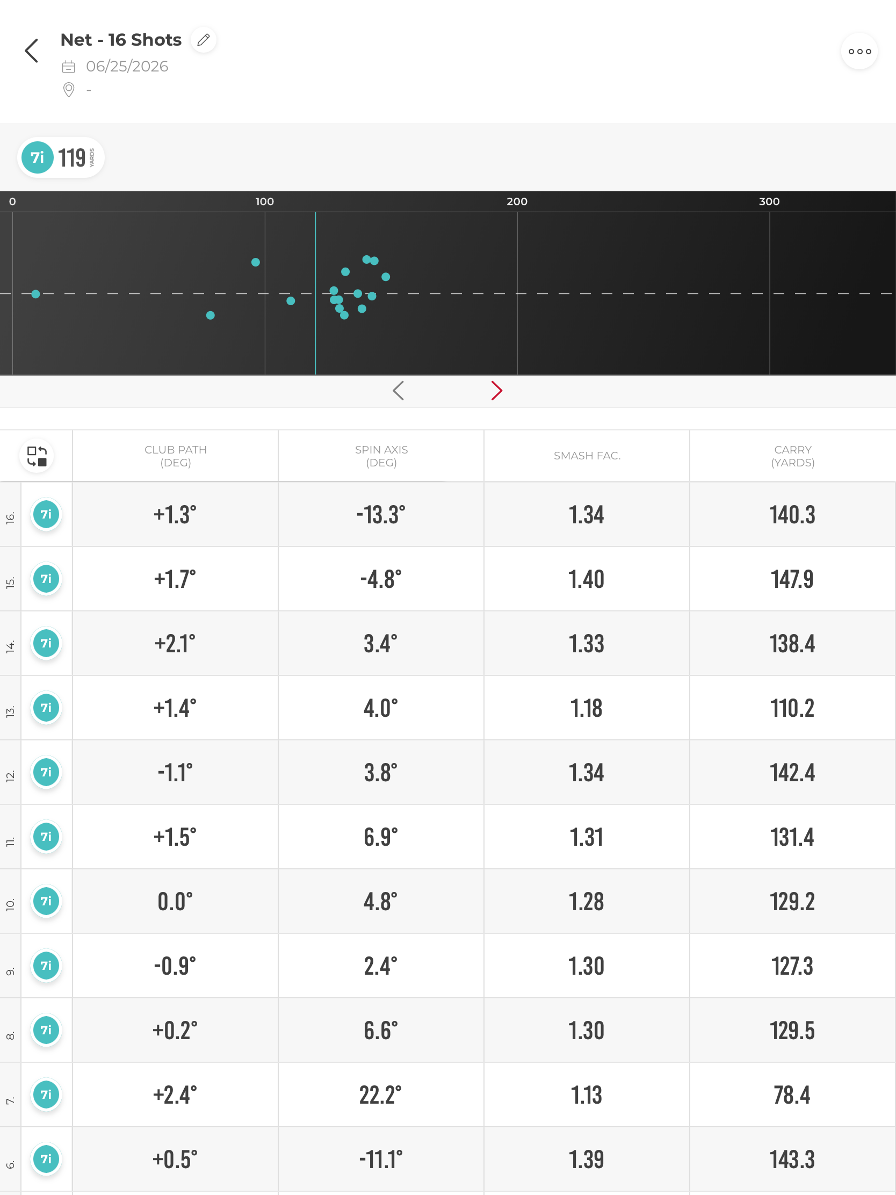Viewport: 896px width, 1195px height.
Task: Select 7i icon on shot 10
Action: tap(46, 901)
